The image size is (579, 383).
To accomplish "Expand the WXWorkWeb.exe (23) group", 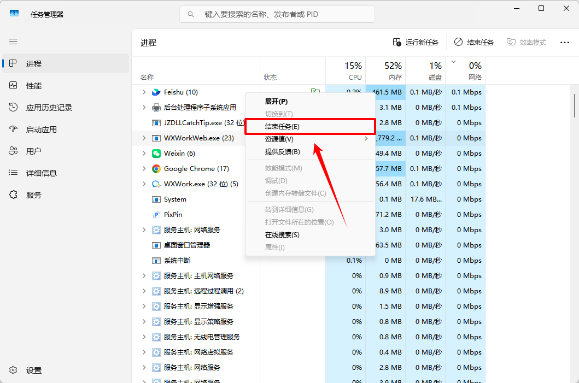I will point(144,138).
